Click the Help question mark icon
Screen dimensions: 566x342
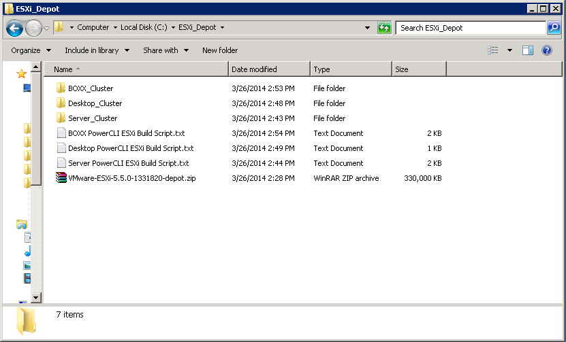pos(546,50)
